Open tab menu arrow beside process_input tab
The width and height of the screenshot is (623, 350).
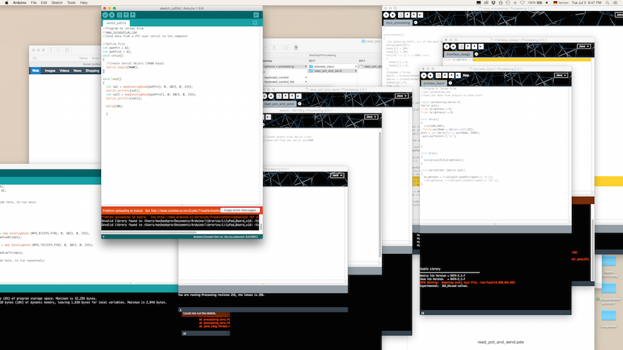tap(450, 83)
